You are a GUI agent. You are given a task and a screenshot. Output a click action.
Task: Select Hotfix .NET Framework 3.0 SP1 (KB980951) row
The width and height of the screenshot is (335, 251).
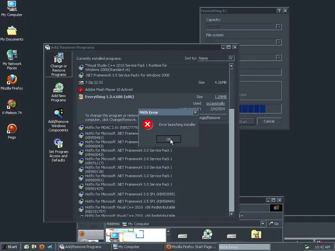click(x=152, y=178)
